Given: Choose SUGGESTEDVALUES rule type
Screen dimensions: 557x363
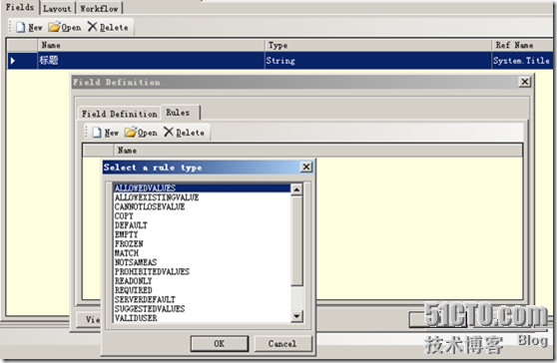Looking at the screenshot, I should 202,309.
